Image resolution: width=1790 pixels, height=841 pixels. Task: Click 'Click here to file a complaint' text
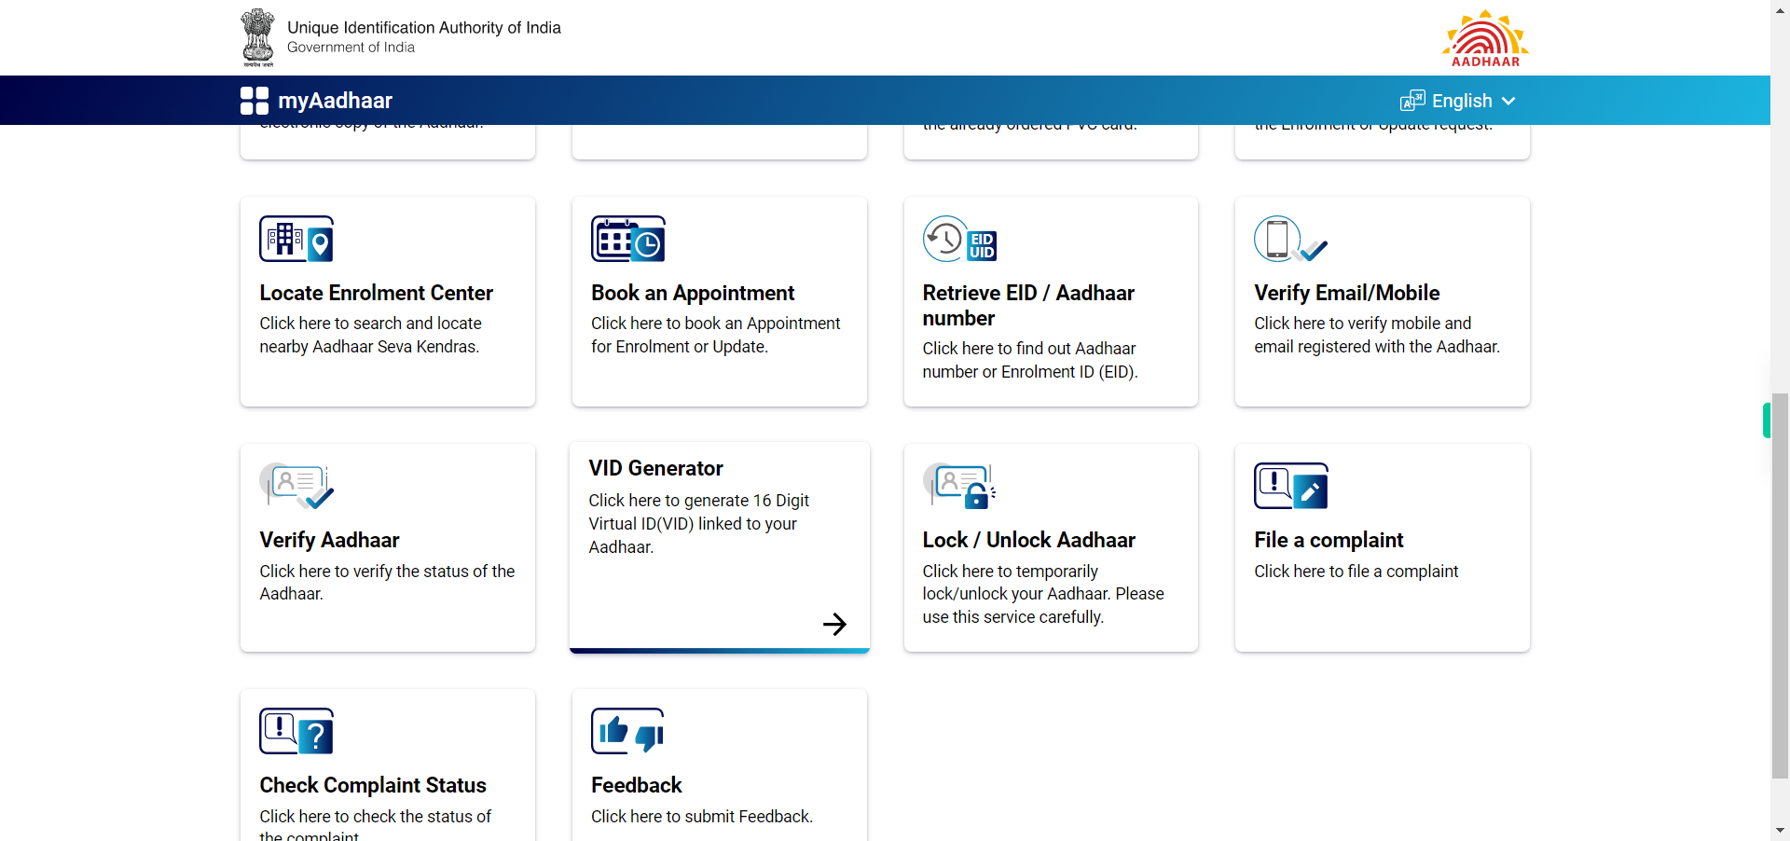[1356, 572]
